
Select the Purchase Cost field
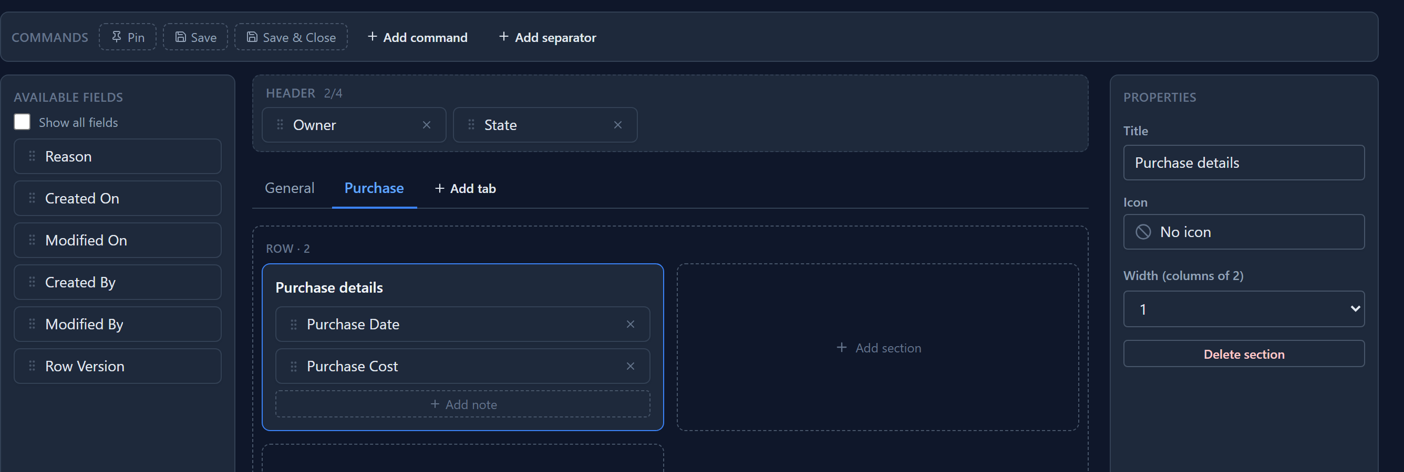(x=463, y=366)
